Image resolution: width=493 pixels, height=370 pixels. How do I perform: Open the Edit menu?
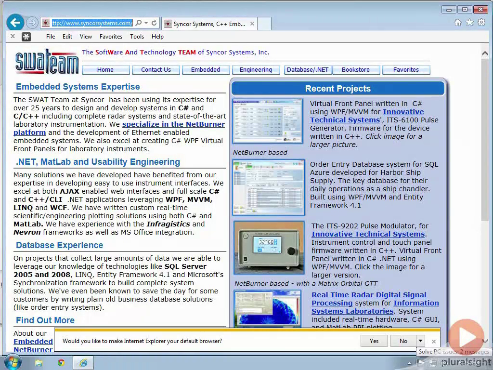click(67, 37)
